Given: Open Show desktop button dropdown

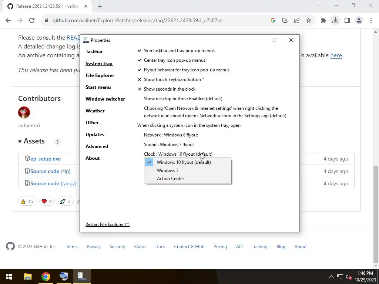Looking at the screenshot, I should tap(183, 99).
